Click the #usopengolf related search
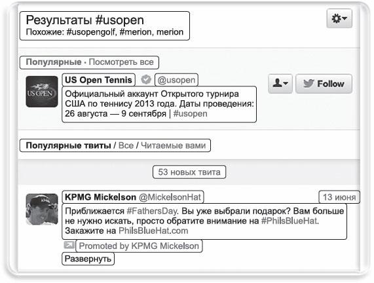 point(91,32)
